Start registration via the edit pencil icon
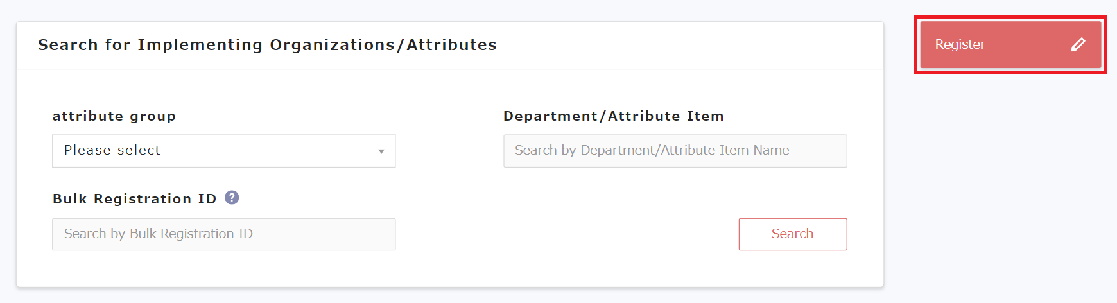Screen dimensions: 1117x303 [1078, 44]
